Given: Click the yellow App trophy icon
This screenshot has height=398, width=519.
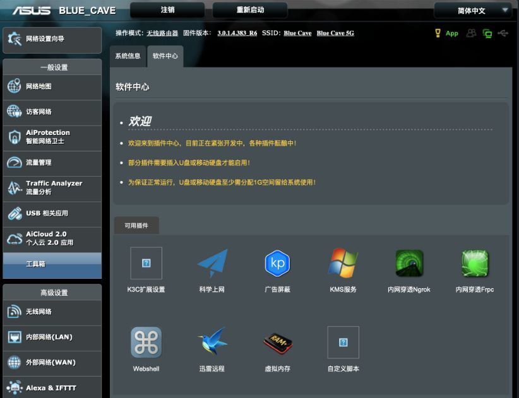Looking at the screenshot, I should click(x=438, y=33).
